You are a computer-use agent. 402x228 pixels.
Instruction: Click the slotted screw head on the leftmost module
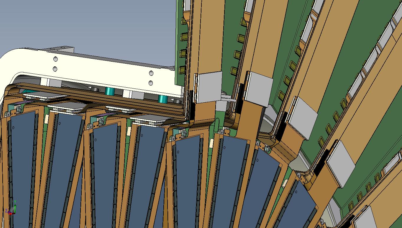20,109
